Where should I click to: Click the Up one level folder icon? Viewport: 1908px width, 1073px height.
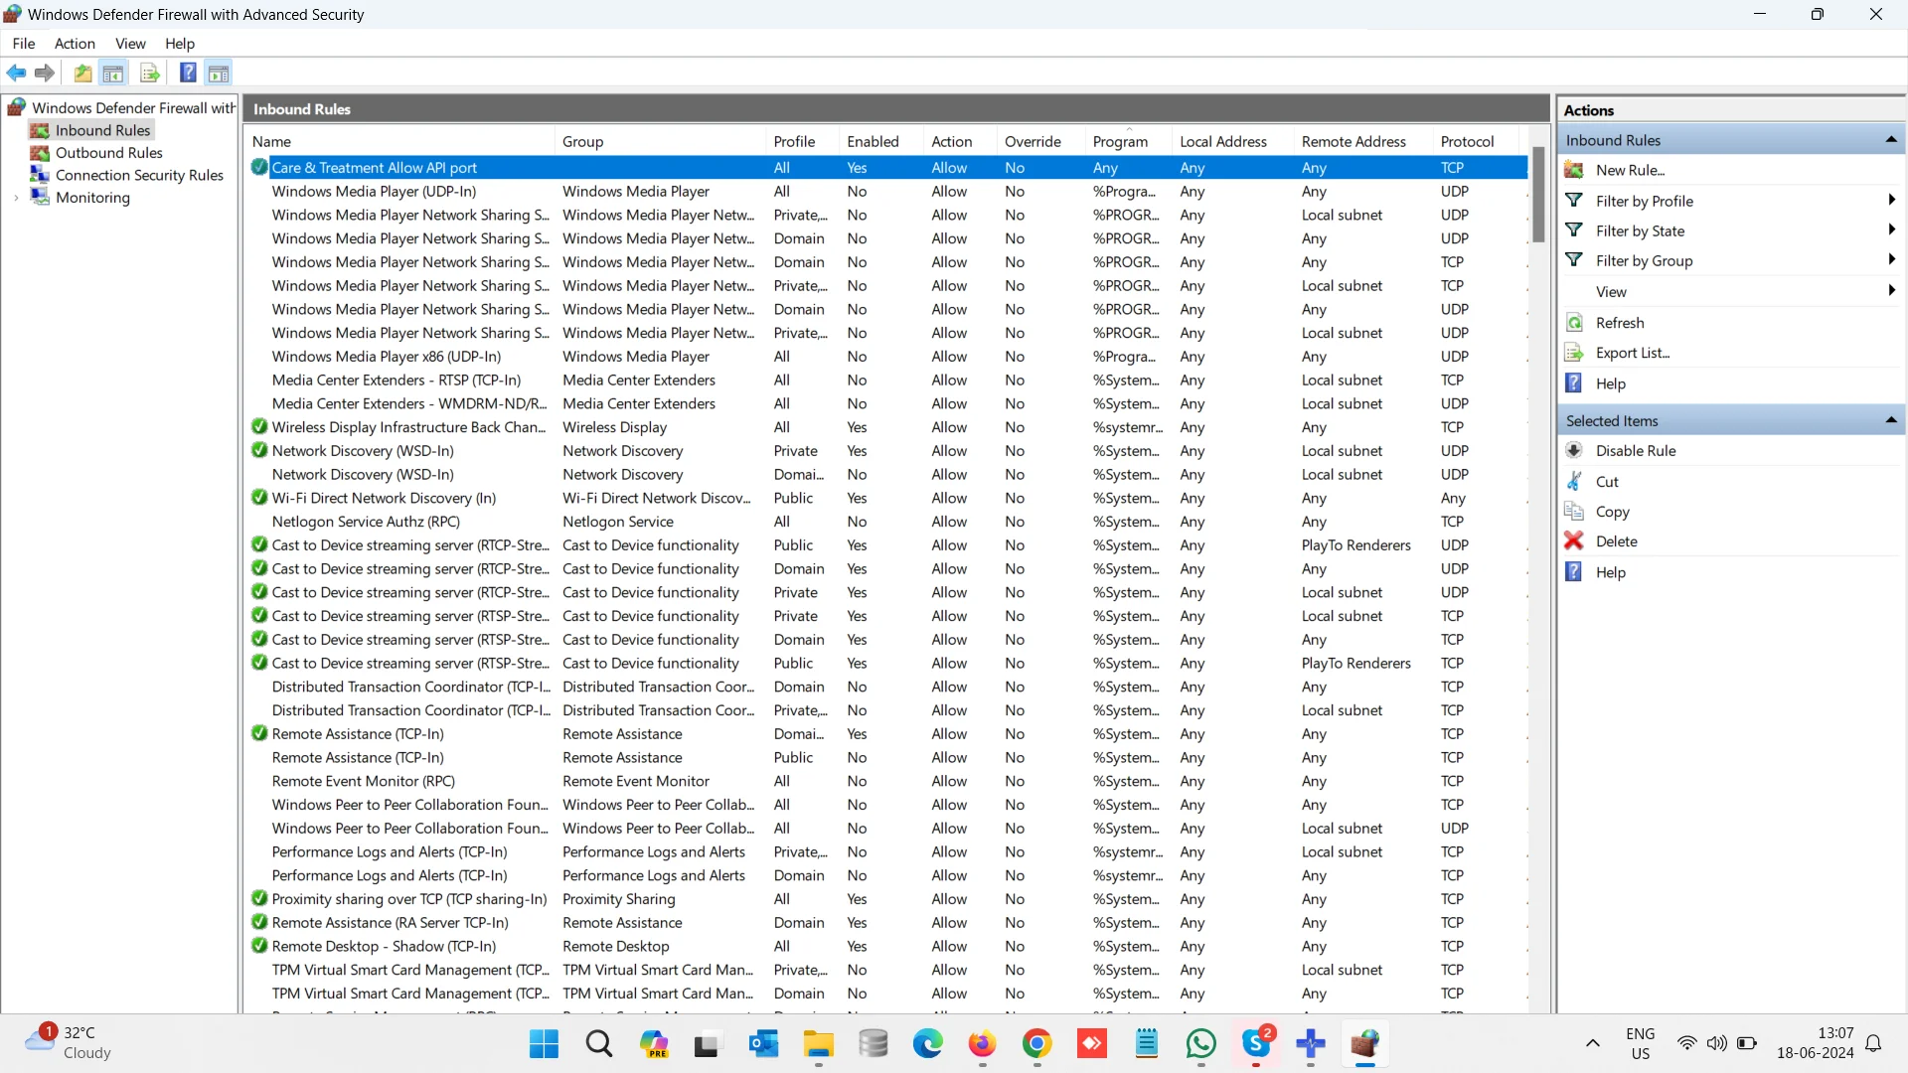click(82, 73)
